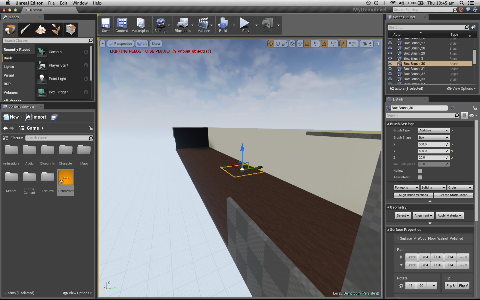Screen dimensions: 480x300
Task: Open Matinee from the toolbar
Action: pyautogui.click(x=203, y=25)
